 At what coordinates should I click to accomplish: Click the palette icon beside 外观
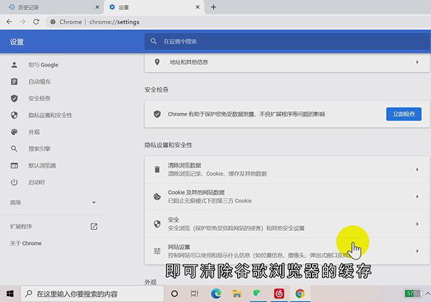tap(14, 132)
